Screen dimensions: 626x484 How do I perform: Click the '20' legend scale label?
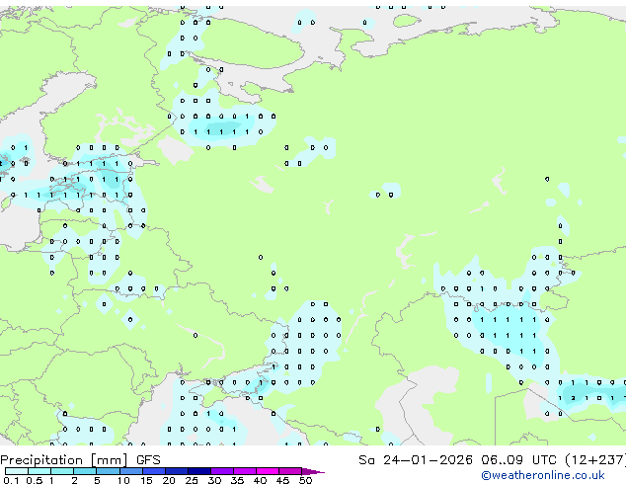[x=169, y=480]
